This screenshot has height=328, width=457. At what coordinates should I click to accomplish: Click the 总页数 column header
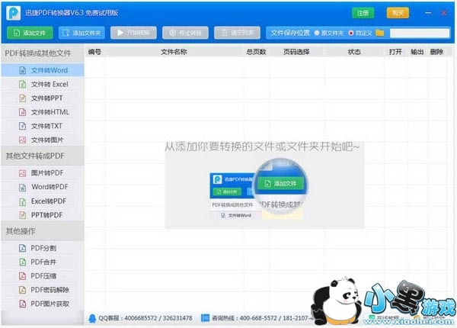256,52
